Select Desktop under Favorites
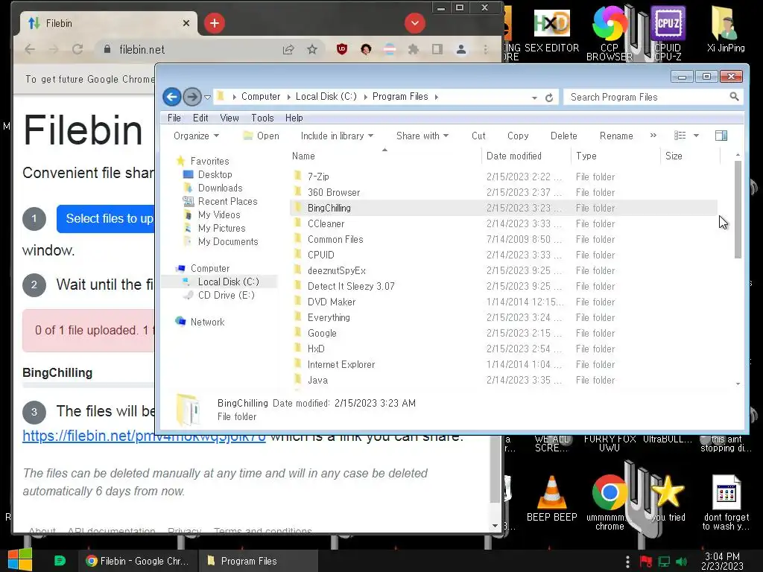Screen dimensions: 763x572 click(x=208, y=174)
